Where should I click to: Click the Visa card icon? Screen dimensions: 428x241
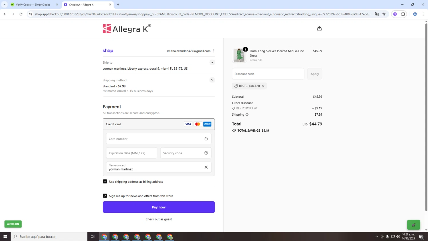(x=188, y=124)
